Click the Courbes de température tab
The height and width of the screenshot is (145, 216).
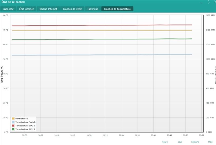pos(117,9)
